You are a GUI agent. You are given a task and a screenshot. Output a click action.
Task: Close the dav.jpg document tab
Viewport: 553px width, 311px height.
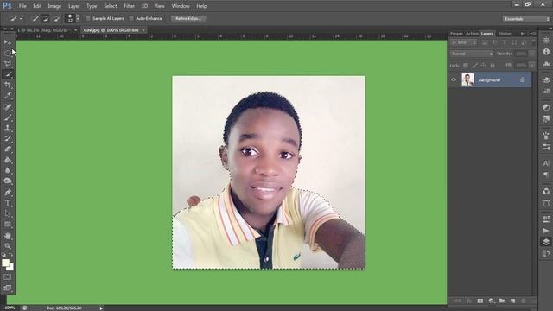[x=143, y=30]
